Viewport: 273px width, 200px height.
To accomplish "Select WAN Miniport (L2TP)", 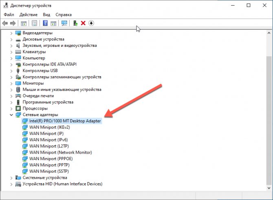I will [x=49, y=146].
